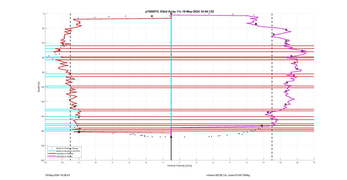Click the velocity tick label -9
347x180 pixels.
tap(95, 163)
